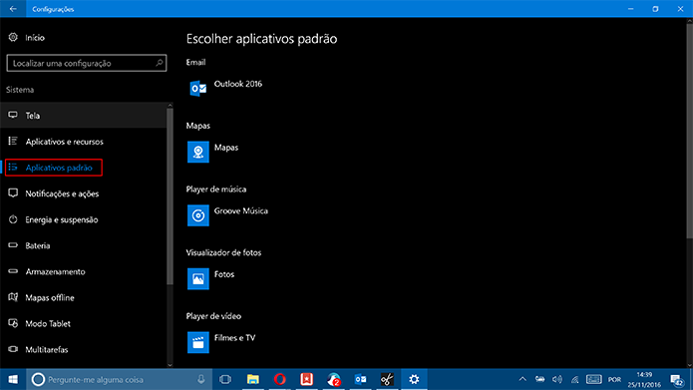
Task: Open Task View on the taskbar
Action: pos(225,379)
